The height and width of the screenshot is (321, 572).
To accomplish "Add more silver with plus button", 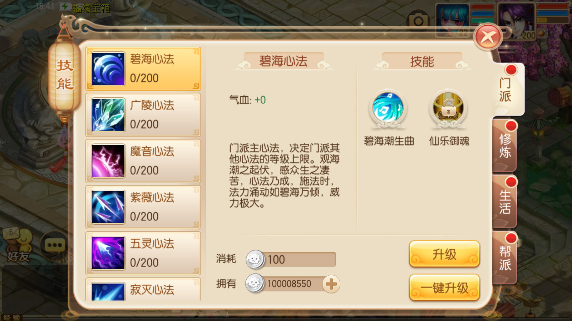I will 331,284.
